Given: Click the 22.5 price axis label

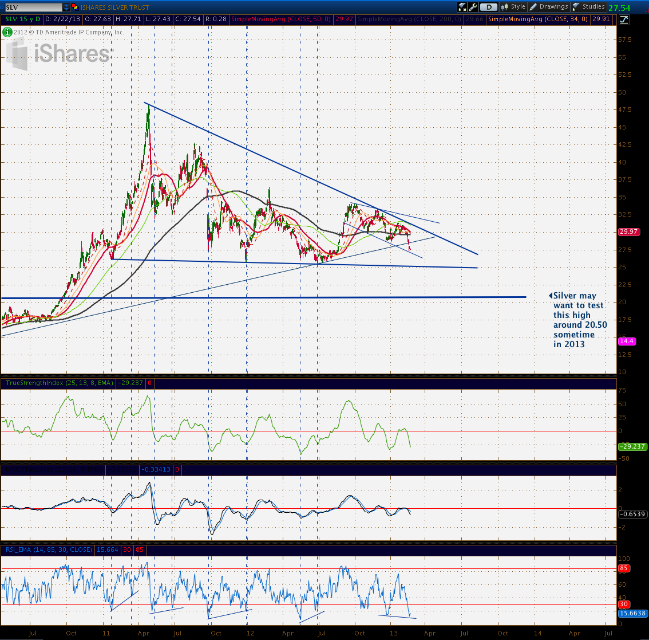Looking at the screenshot, I should pyautogui.click(x=624, y=285).
